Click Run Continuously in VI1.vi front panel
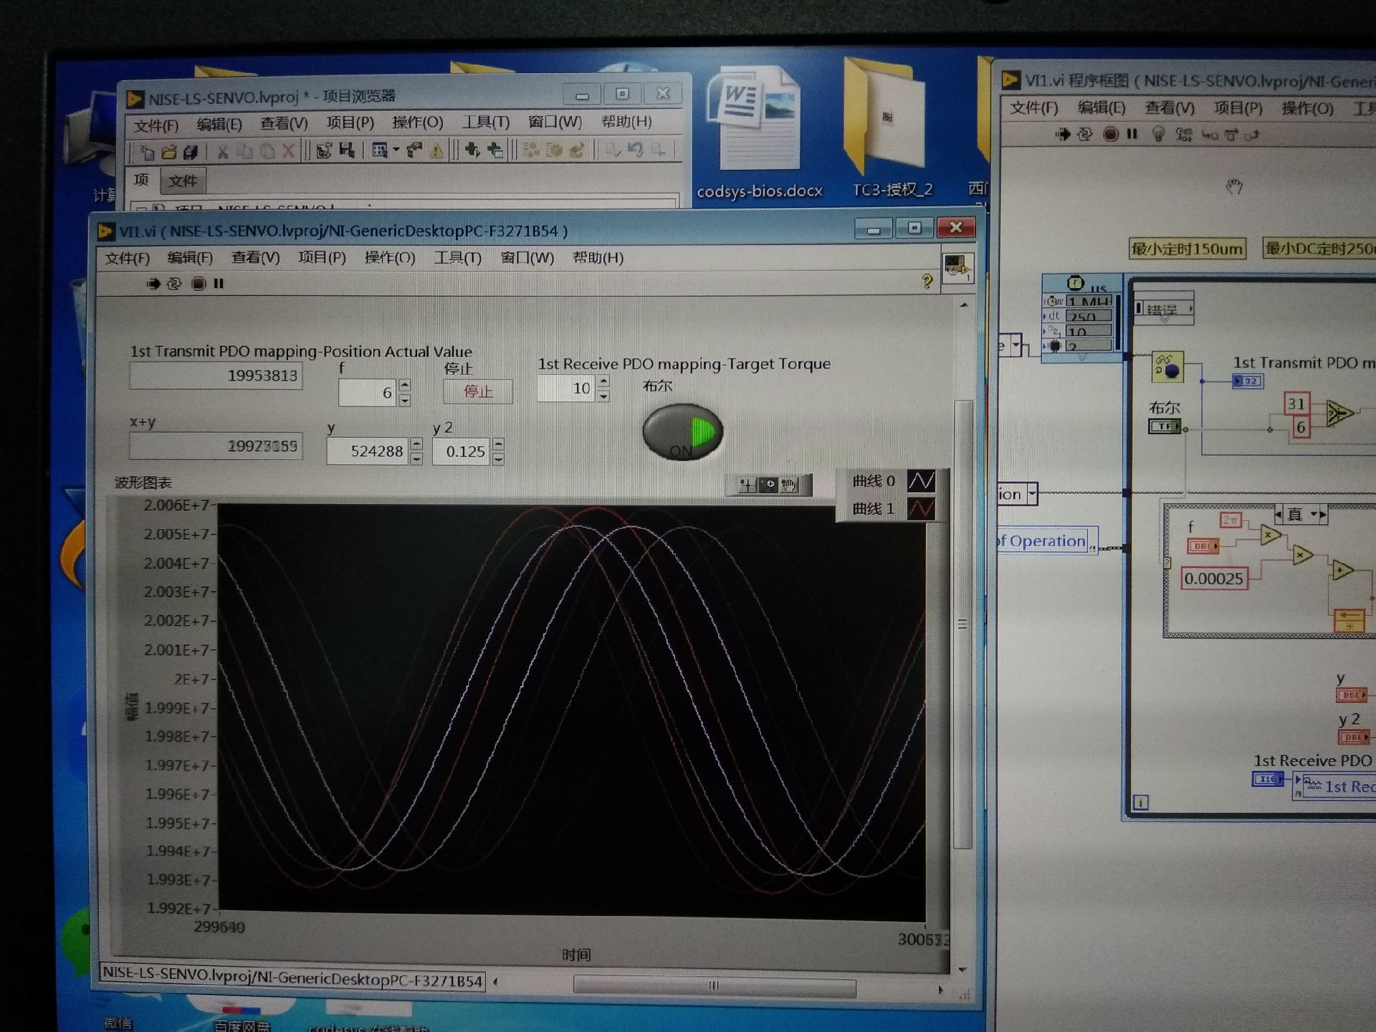Viewport: 1376px width, 1032px height. (174, 284)
